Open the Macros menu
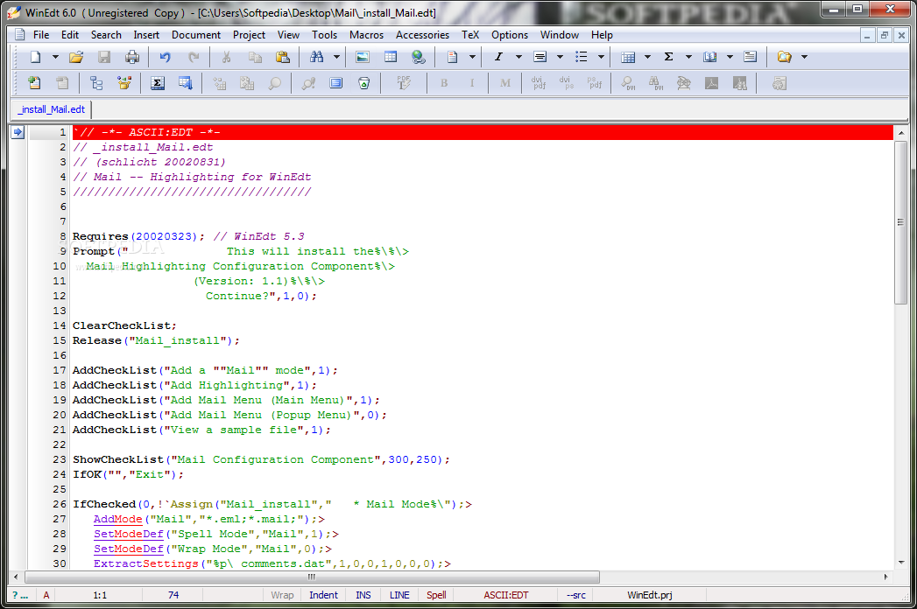Screen dimensions: 917x609 coord(366,35)
